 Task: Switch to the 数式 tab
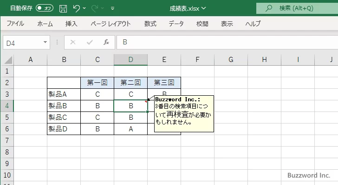[150, 24]
